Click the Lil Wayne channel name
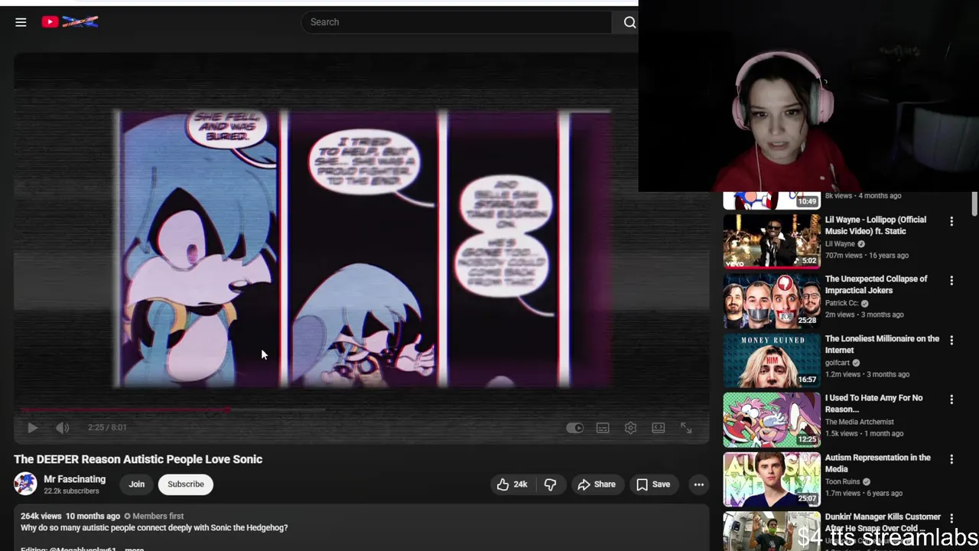This screenshot has width=979, height=551. click(840, 244)
